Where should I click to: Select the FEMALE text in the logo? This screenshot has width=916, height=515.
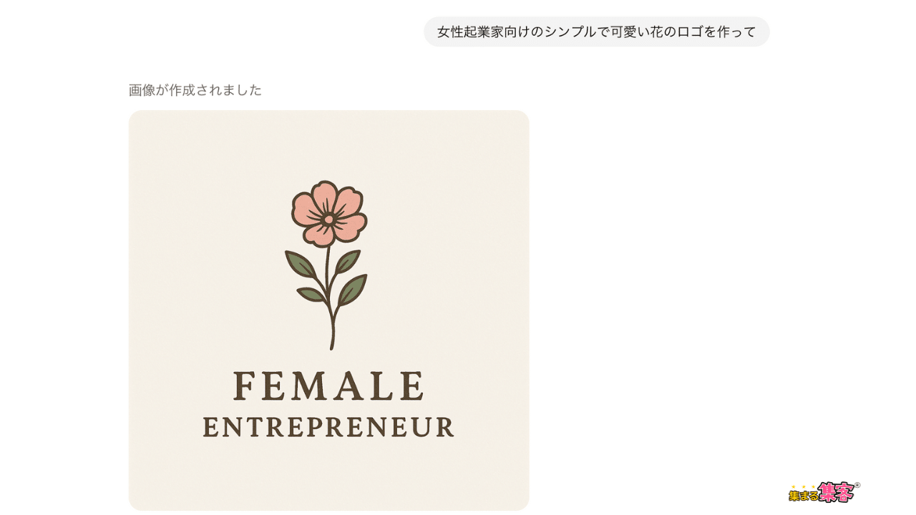tap(328, 386)
